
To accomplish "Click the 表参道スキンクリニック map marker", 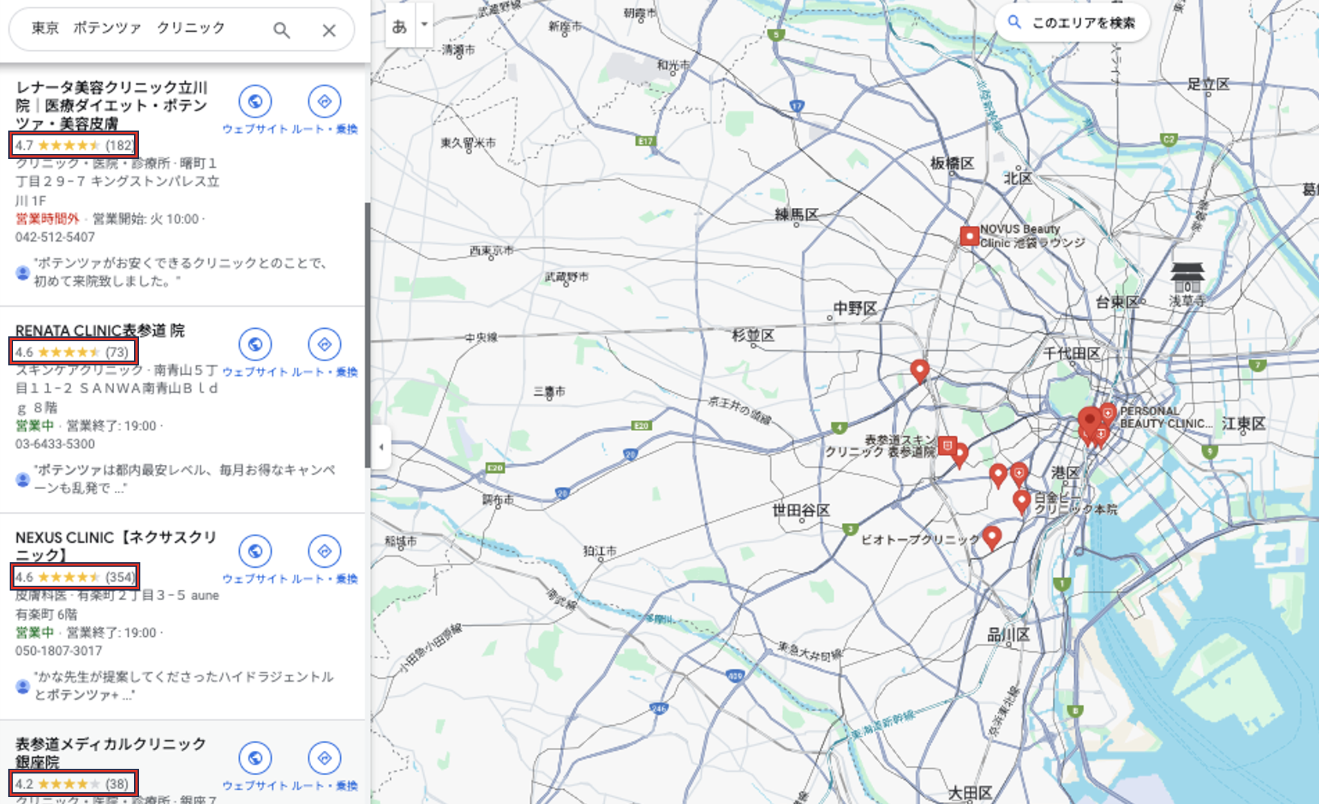I will pos(947,445).
